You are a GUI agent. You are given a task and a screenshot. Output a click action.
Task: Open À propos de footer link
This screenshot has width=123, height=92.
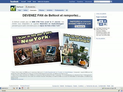[x=56, y=86]
